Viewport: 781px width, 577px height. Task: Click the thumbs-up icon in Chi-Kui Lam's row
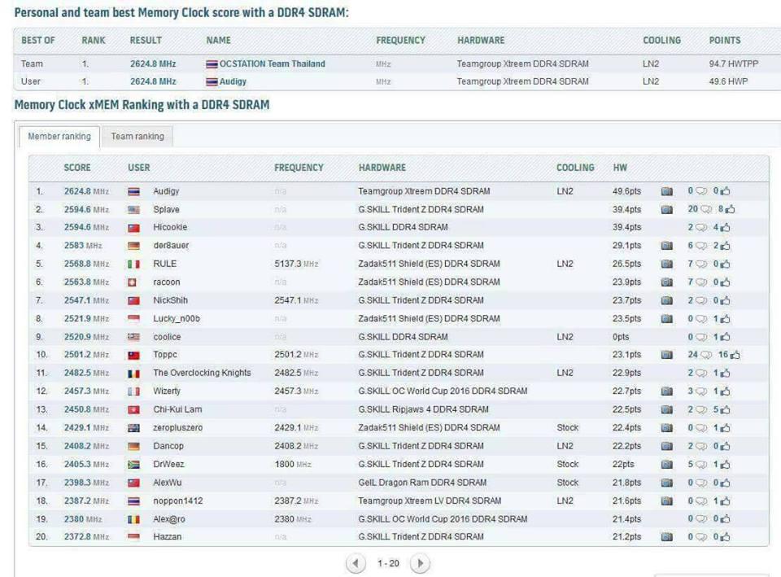pos(725,409)
